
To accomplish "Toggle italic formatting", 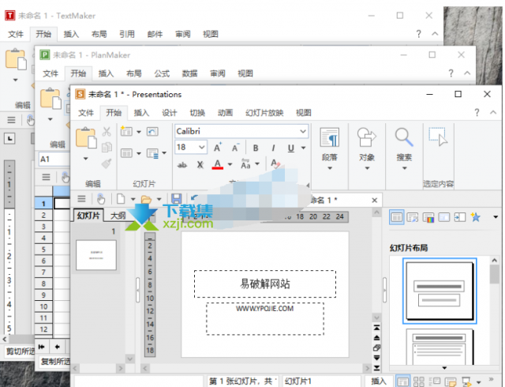I will click(x=273, y=148).
